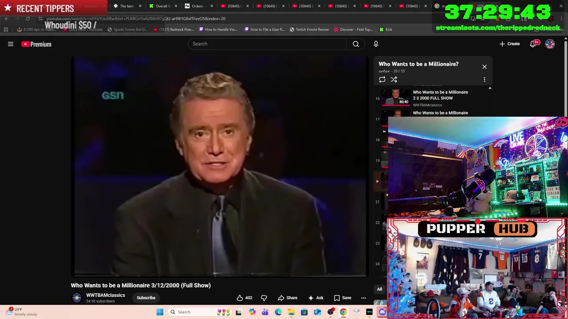Close 'Overall R' browser tab
The height and width of the screenshot is (319, 568).
pos(176,6)
